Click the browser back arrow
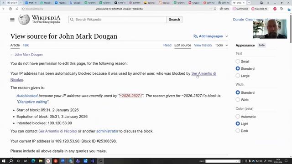 click(4, 9)
